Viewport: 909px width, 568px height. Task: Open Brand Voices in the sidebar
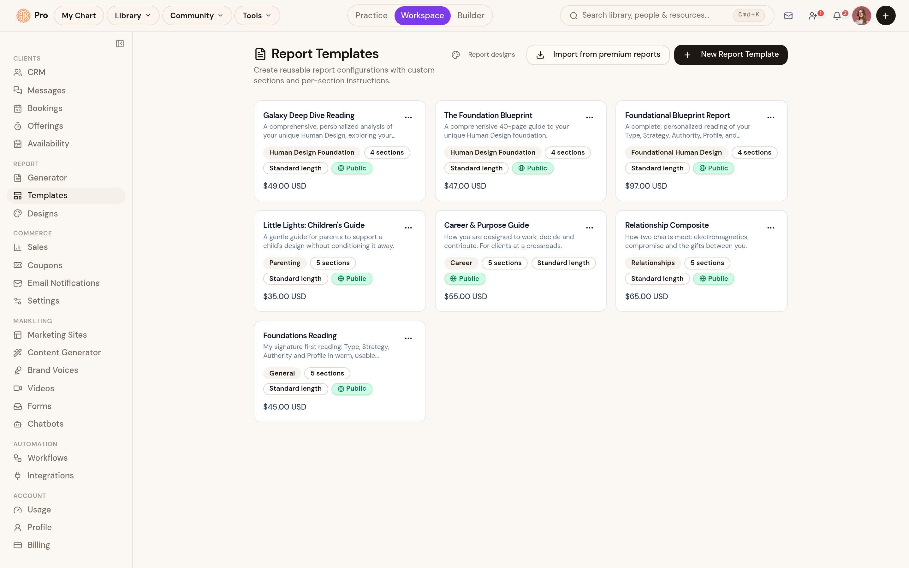(66, 370)
